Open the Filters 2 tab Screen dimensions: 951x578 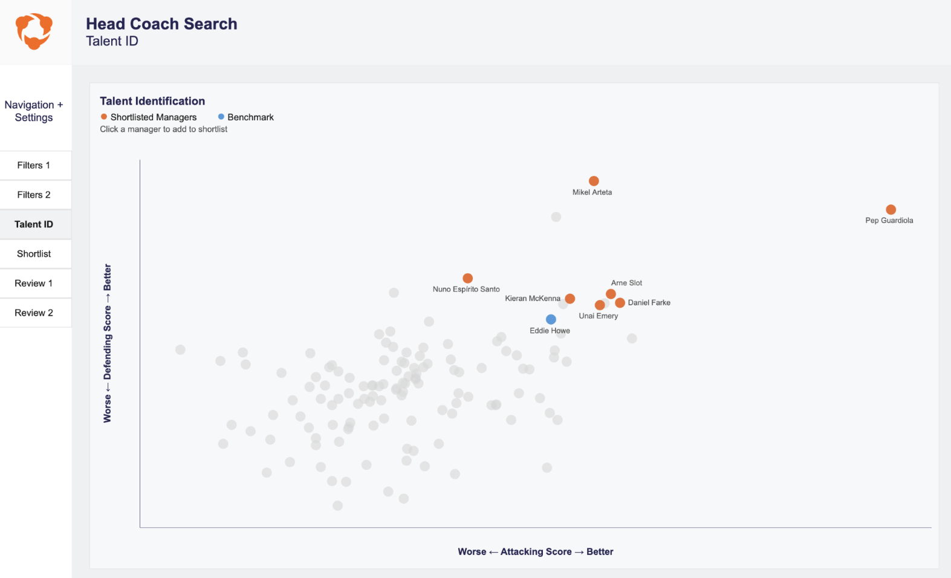[34, 195]
